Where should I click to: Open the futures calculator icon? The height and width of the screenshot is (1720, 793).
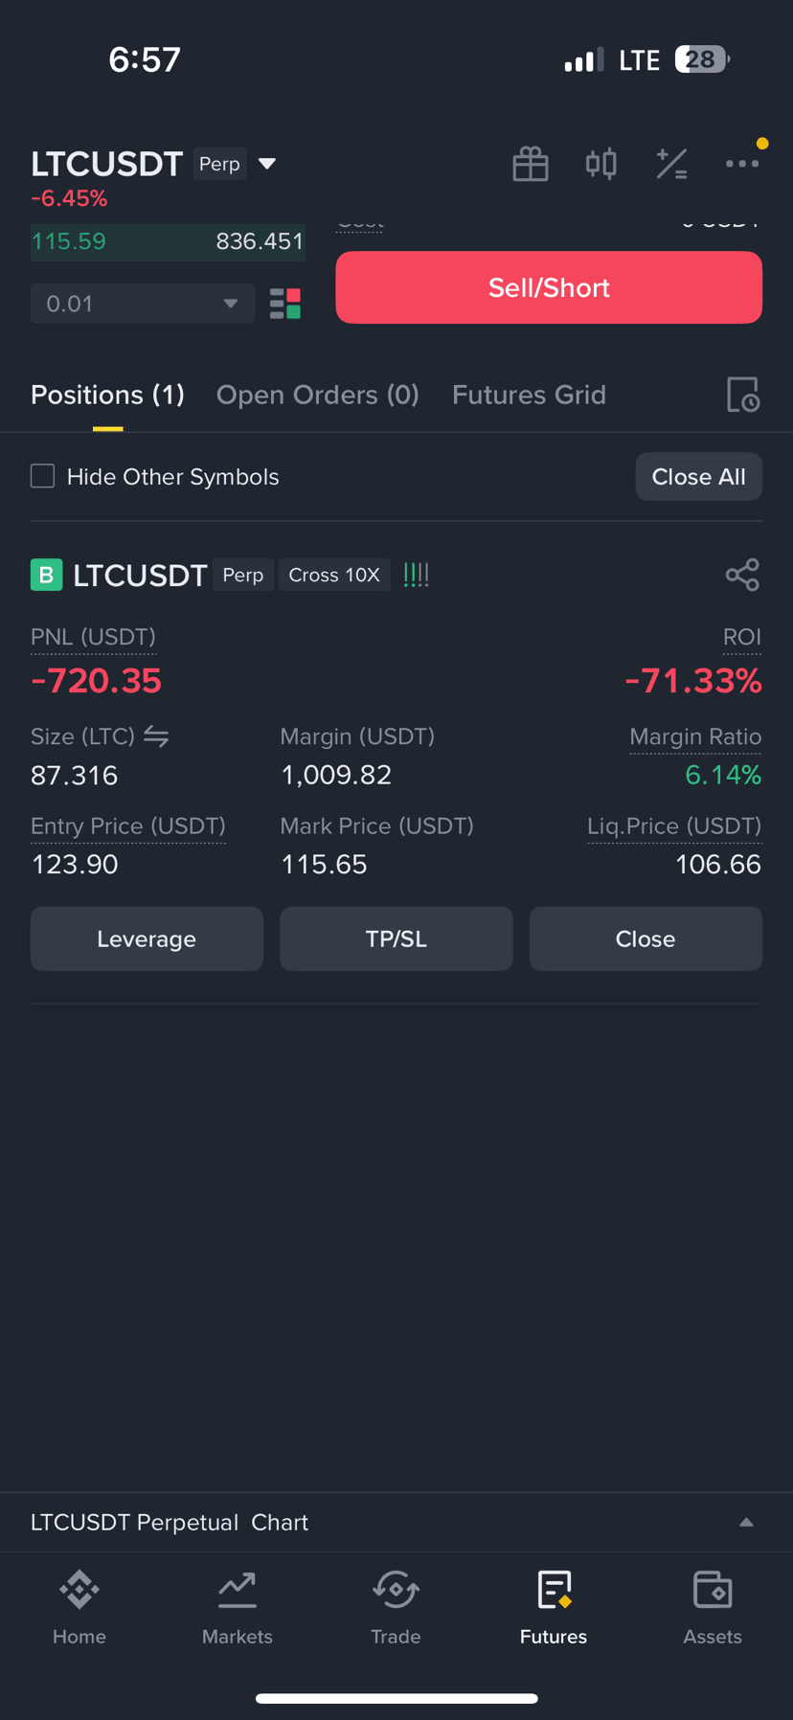671,164
